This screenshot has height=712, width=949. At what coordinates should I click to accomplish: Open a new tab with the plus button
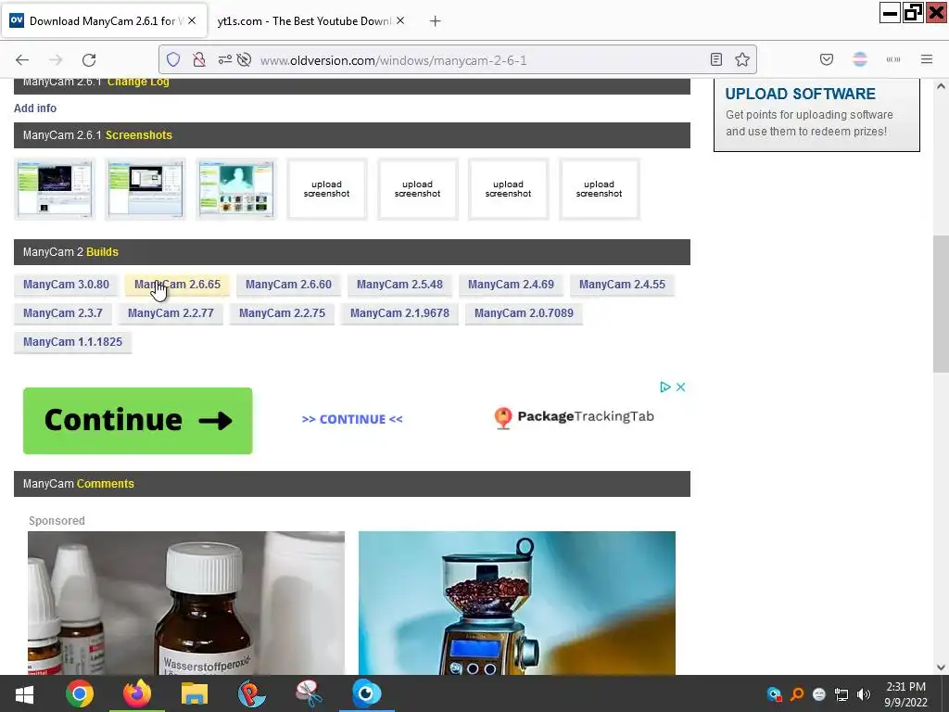(x=436, y=21)
